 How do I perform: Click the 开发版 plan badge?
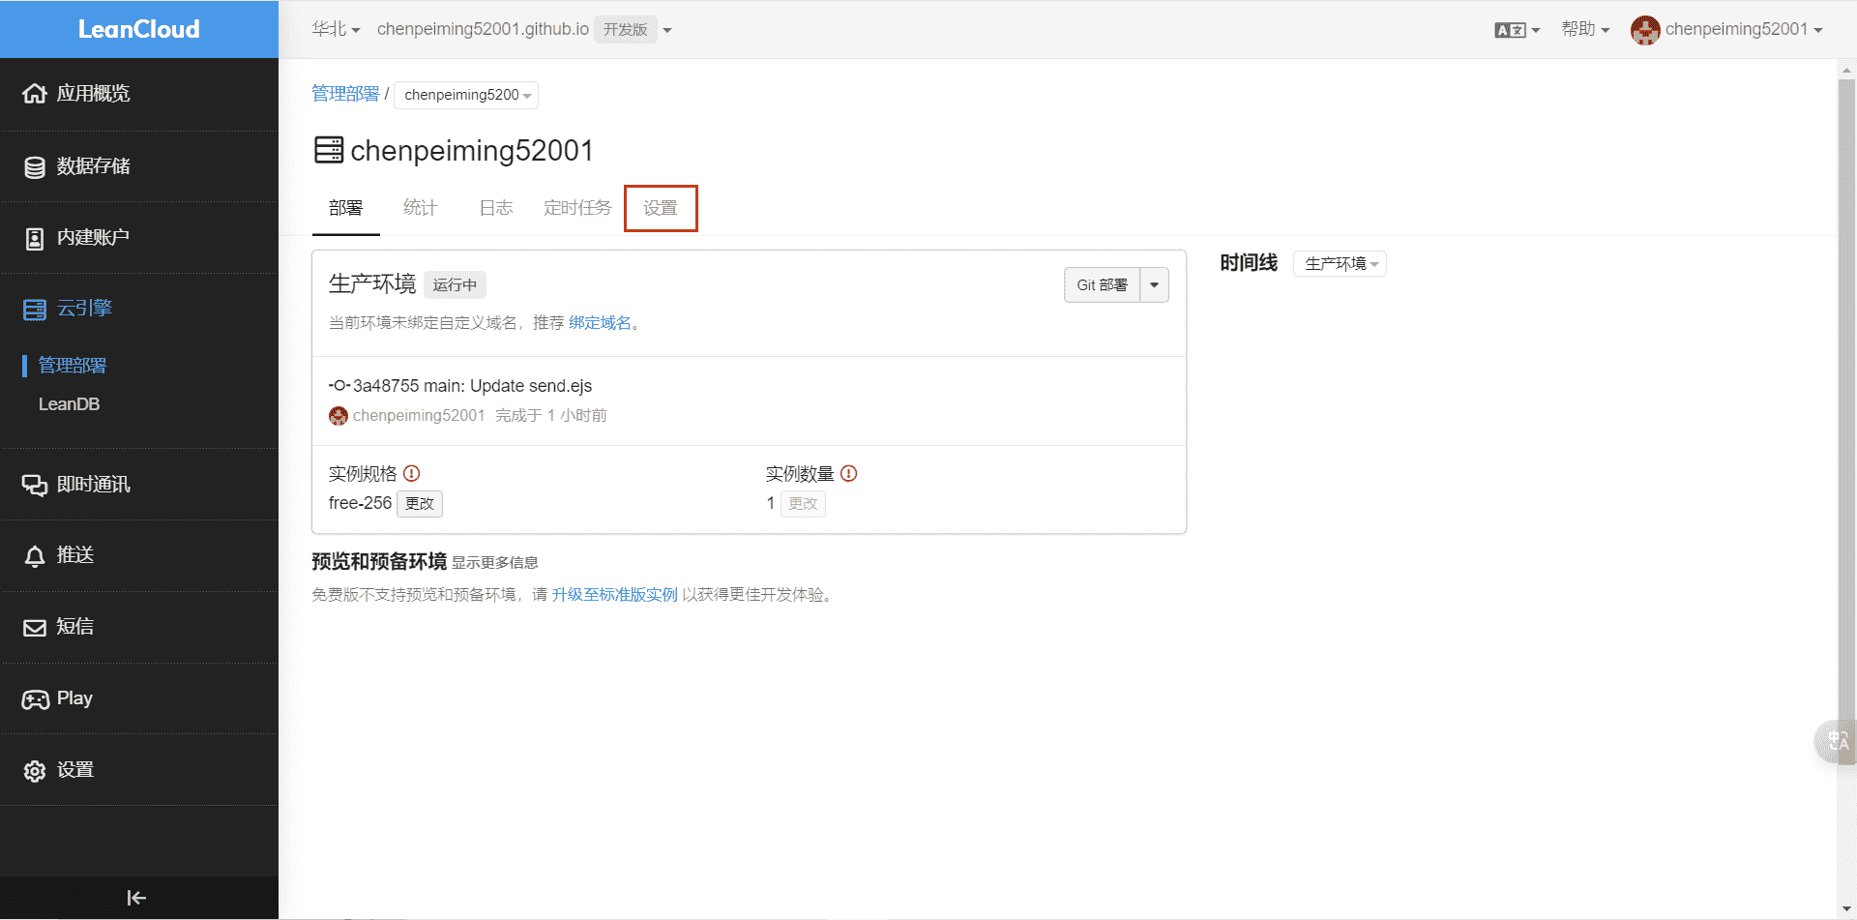(x=625, y=30)
